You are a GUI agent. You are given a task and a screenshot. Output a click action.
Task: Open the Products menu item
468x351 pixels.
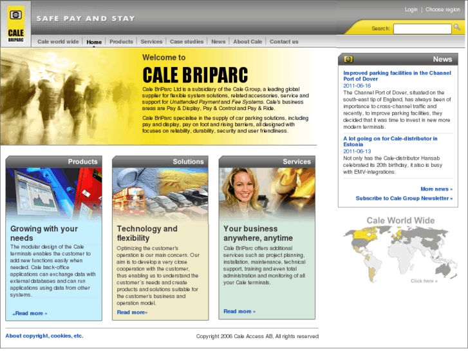(121, 41)
